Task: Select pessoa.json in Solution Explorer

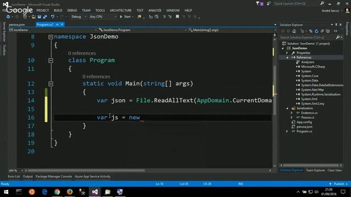Action: (304, 126)
